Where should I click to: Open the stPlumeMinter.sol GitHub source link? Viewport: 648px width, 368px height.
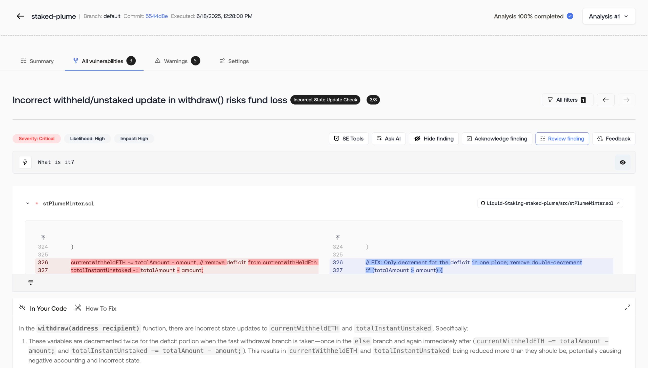pyautogui.click(x=550, y=203)
